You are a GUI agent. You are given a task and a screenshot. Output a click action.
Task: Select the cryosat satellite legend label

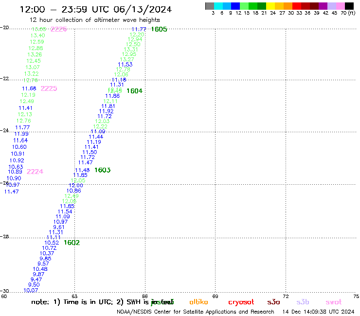pos(241,302)
